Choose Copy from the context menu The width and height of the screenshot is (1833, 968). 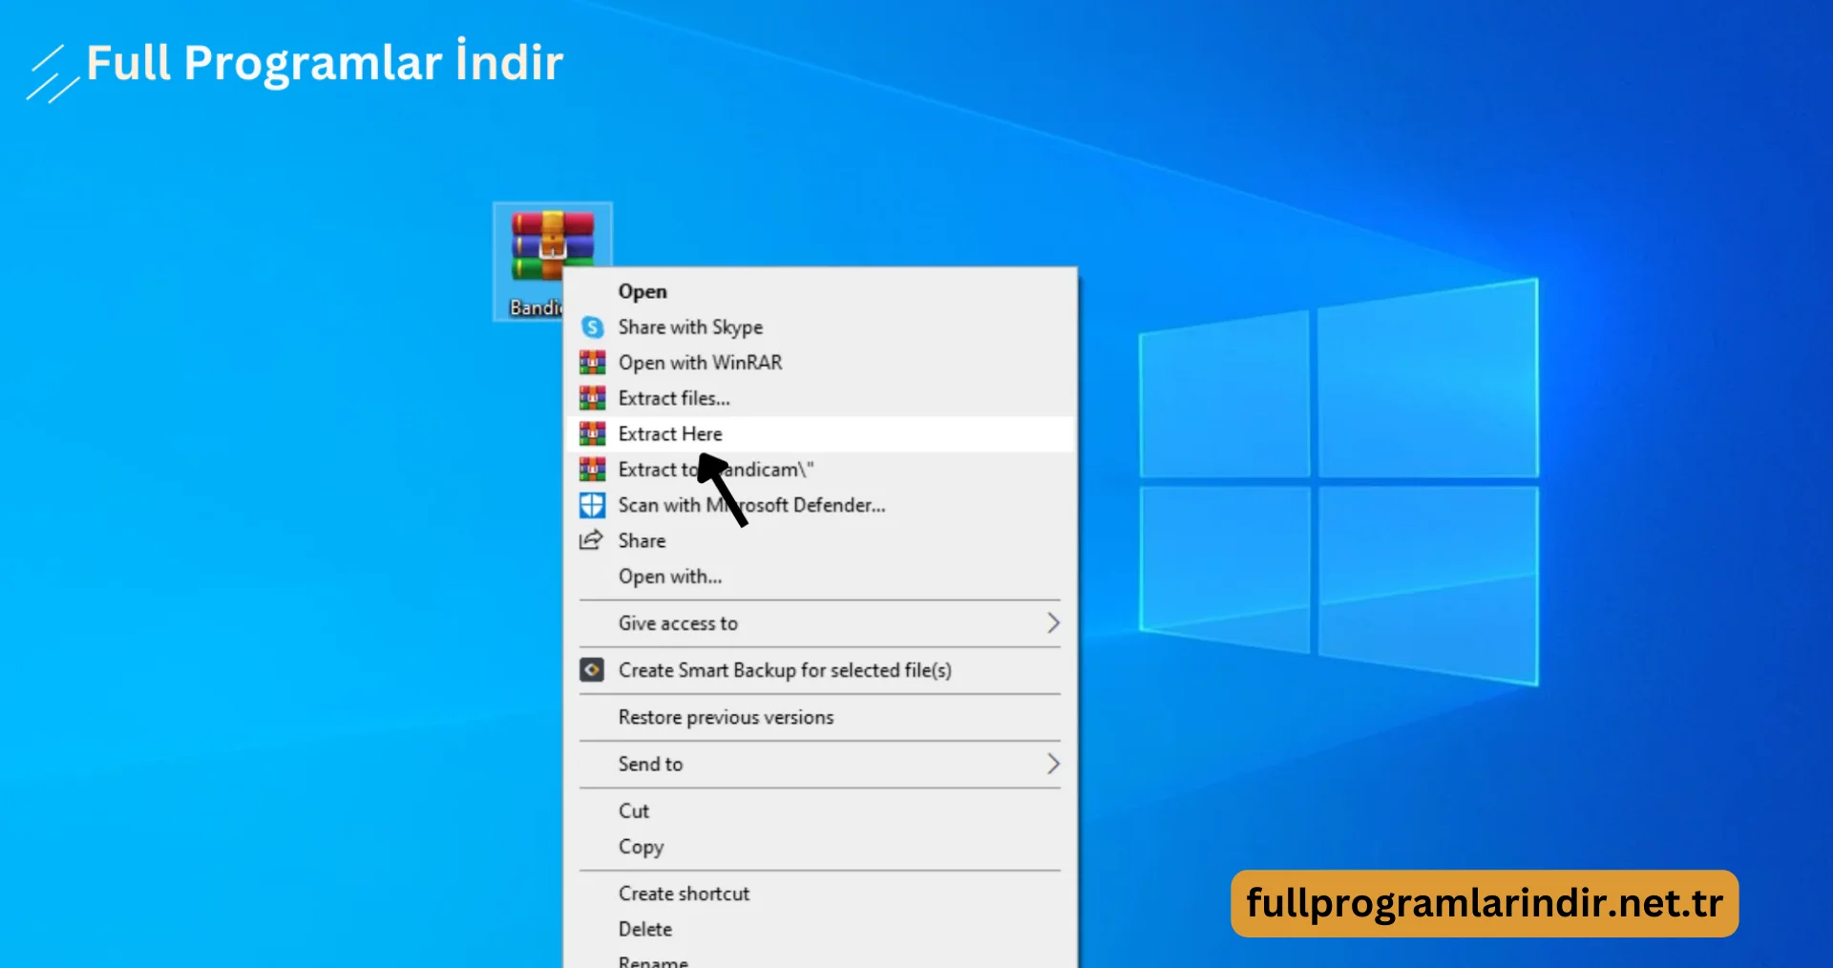pos(821,847)
